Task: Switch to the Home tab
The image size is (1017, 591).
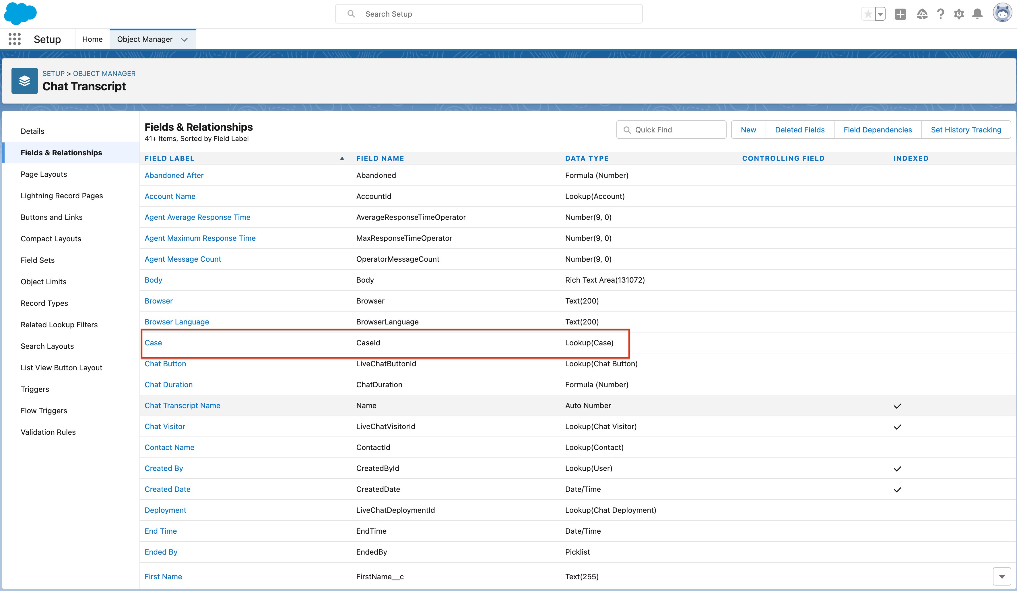Action: point(92,39)
